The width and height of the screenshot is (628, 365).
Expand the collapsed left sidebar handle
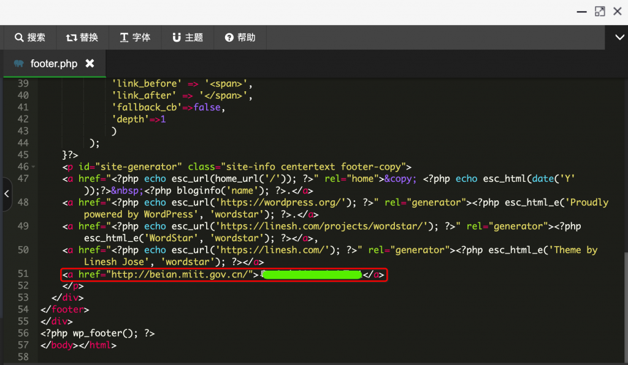coord(6,194)
